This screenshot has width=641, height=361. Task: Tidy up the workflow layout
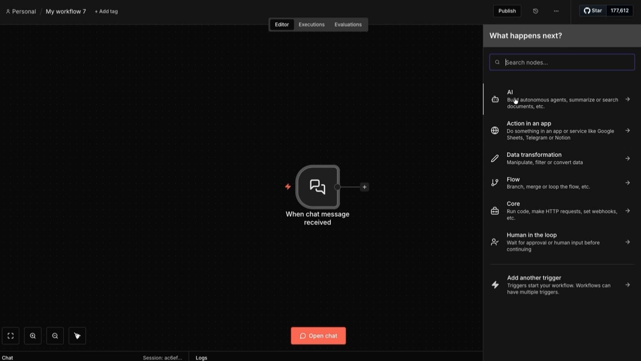coord(77,335)
